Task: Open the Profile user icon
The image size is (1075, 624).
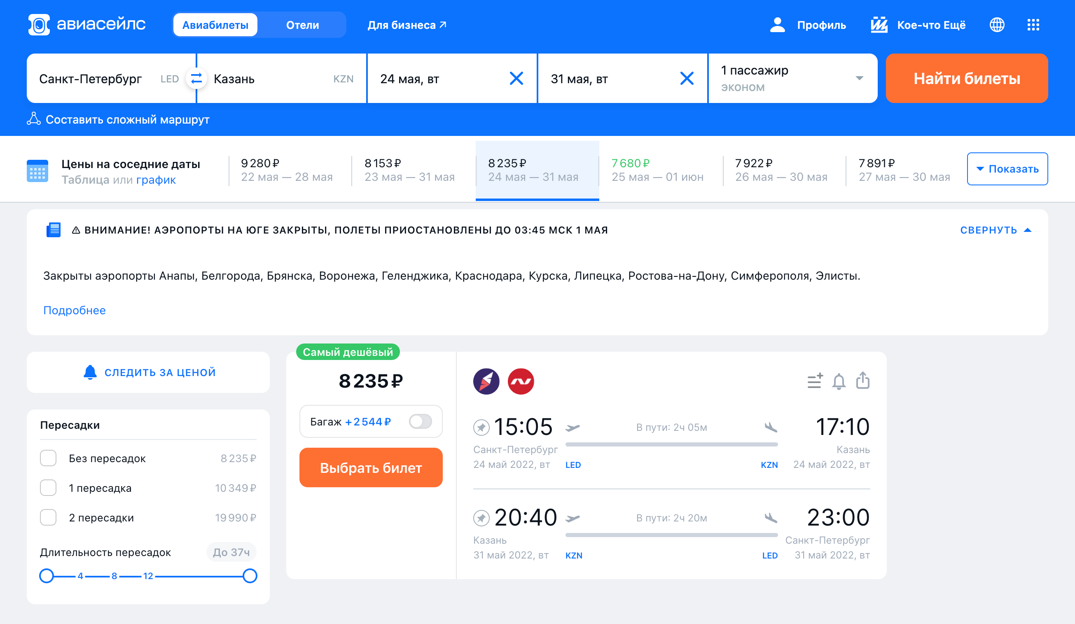Action: pyautogui.click(x=777, y=25)
